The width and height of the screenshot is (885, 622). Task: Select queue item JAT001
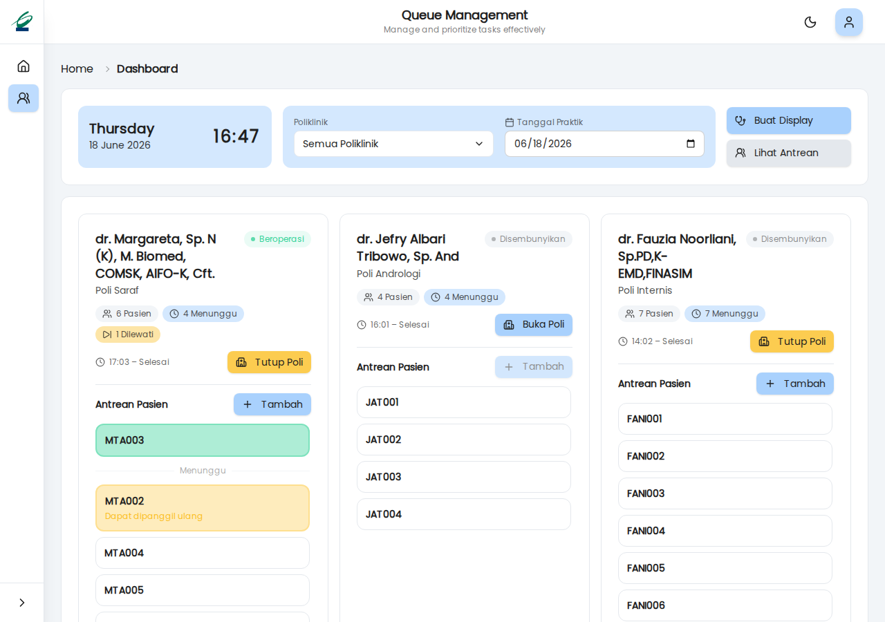464,402
